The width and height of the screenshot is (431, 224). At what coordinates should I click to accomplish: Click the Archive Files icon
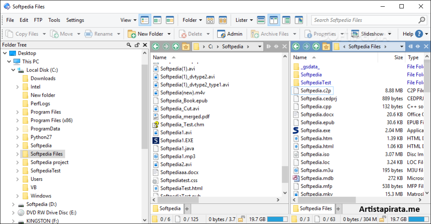[x=255, y=34]
